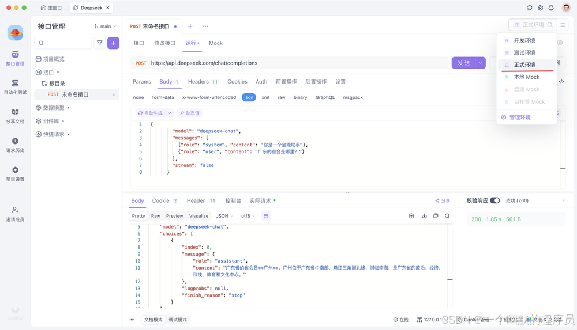This screenshot has width=577, height=330.
Task: Toggle the 校验响应 switch
Action: (x=495, y=200)
